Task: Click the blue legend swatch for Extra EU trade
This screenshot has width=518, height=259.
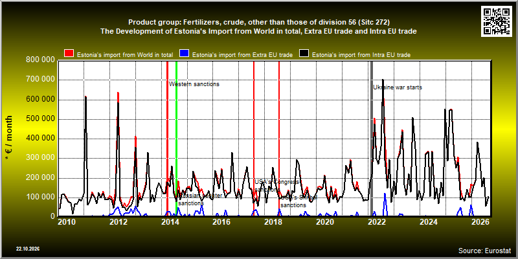Action: click(184, 54)
